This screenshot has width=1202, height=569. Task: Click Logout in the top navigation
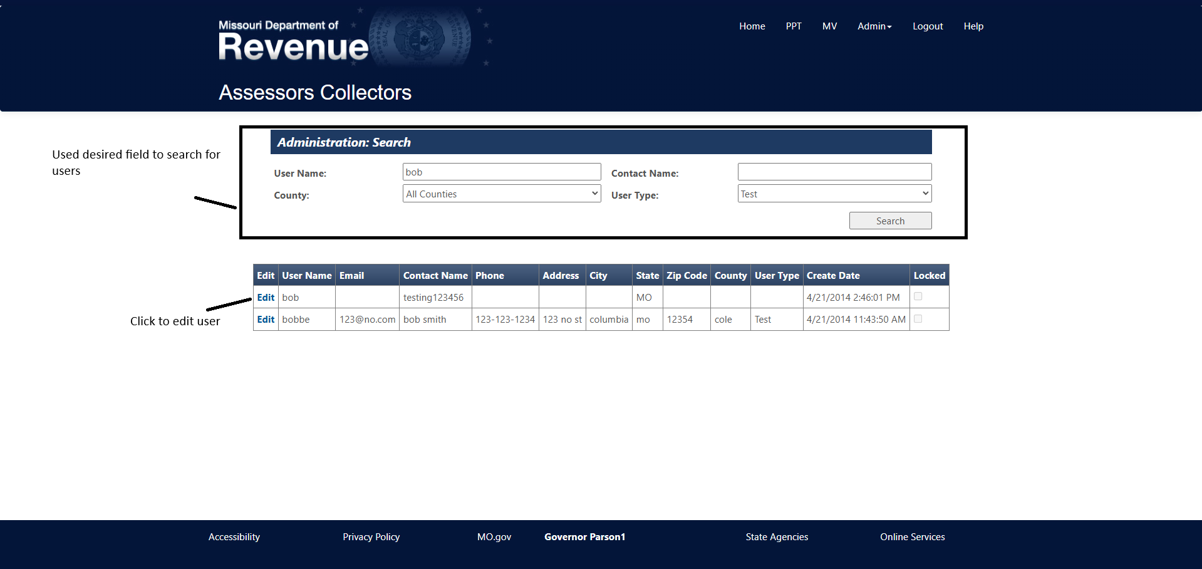(927, 26)
